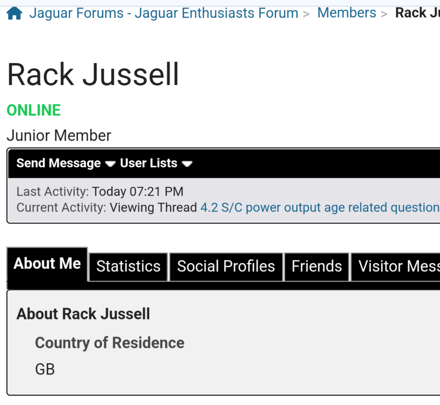440x405 pixels.
Task: Click the arrow icon beside User Lists
Action: pos(187,164)
